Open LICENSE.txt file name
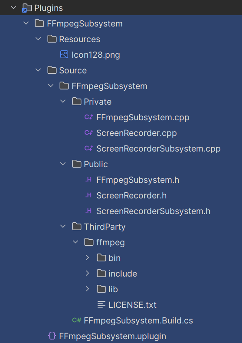The width and height of the screenshot is (242, 343). (x=132, y=305)
